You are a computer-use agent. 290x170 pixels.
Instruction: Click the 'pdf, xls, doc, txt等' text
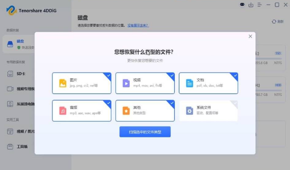(210, 86)
